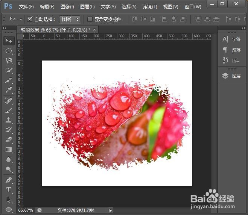Click distribute vertical centers icon
This screenshot has height=215, width=248.
(207, 19)
